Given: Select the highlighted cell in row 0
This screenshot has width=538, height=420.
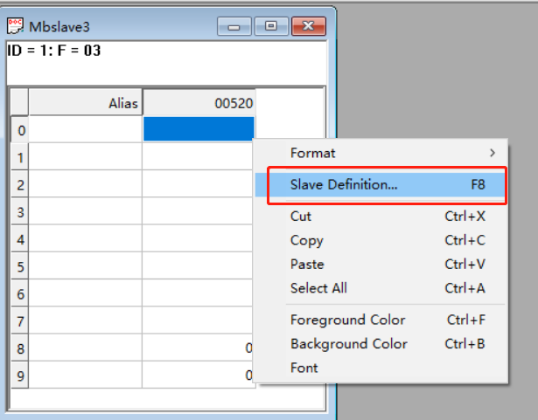Looking at the screenshot, I should click(198, 130).
